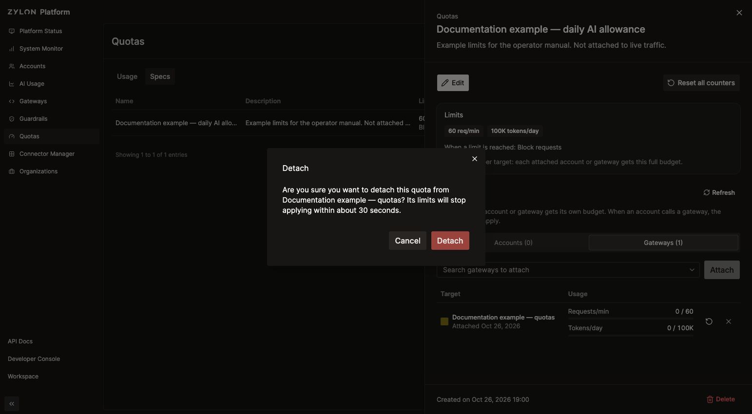Click the Tokens/day usage progress bar
Screen dimensions: 752x414
pos(631,335)
